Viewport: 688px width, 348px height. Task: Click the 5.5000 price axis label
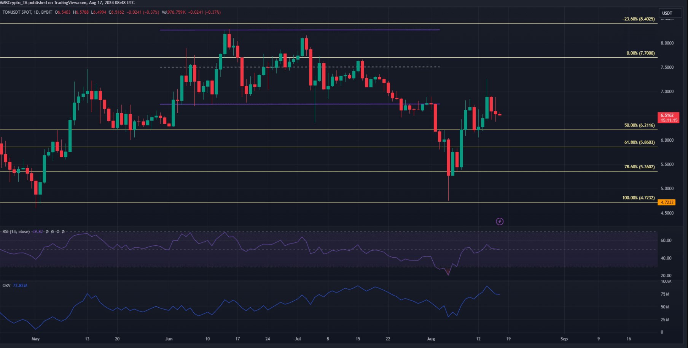[x=667, y=165]
